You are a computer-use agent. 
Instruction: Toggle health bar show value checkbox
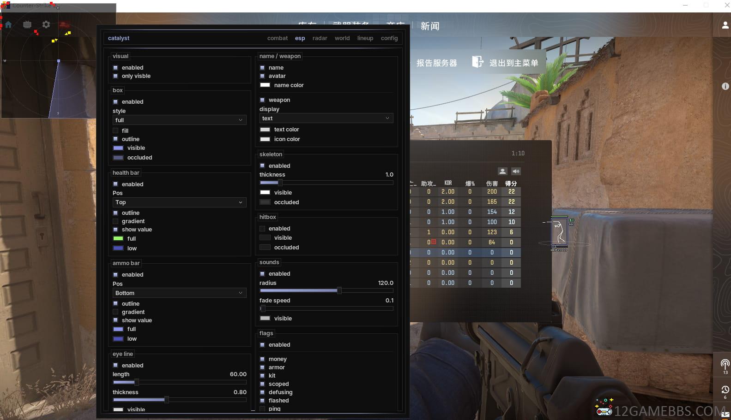pos(115,230)
